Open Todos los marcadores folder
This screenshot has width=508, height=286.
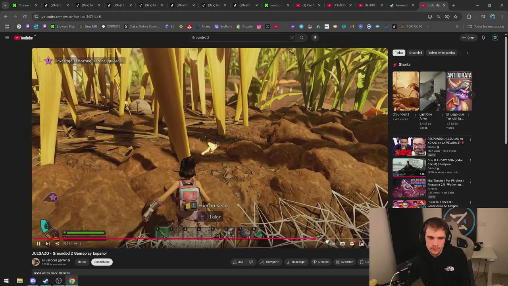point(486,26)
